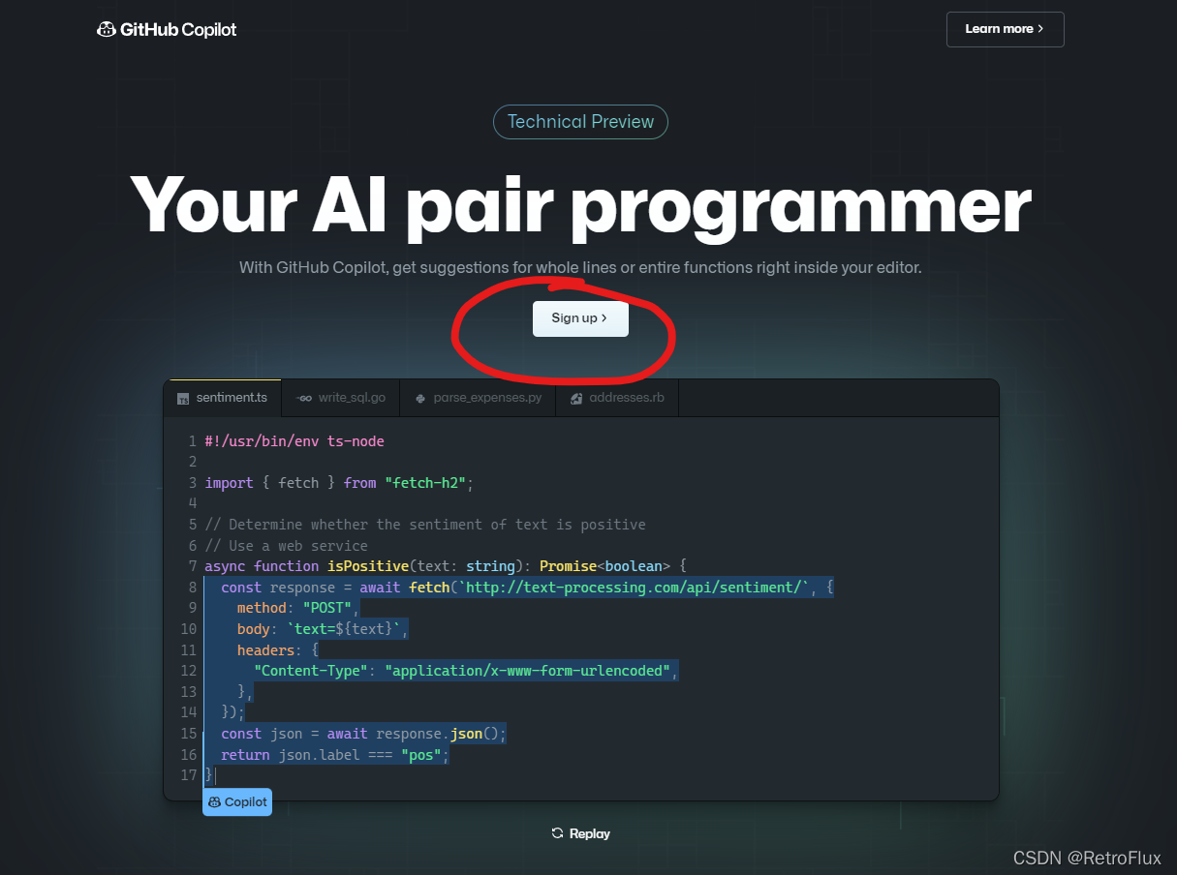
Task: Click the Python icon on parse_expenses.py tab
Action: click(x=420, y=398)
